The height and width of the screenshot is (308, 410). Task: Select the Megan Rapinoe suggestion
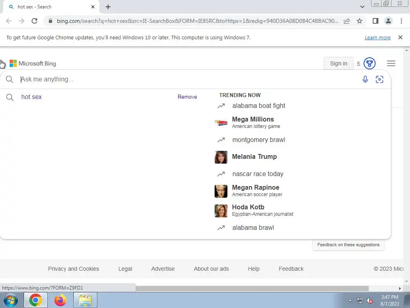248,191
